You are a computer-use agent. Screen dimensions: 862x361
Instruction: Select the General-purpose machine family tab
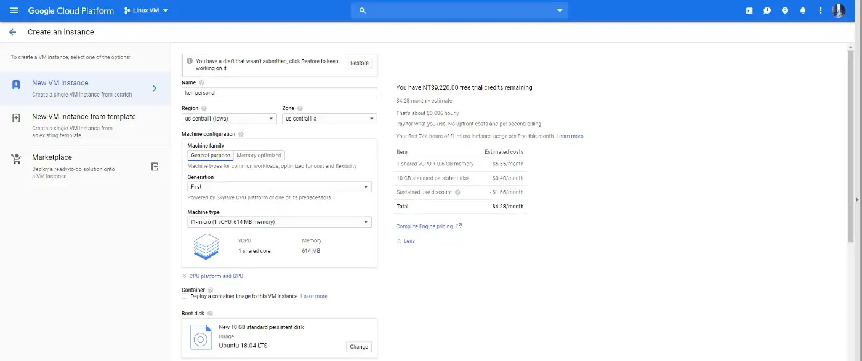(211, 156)
